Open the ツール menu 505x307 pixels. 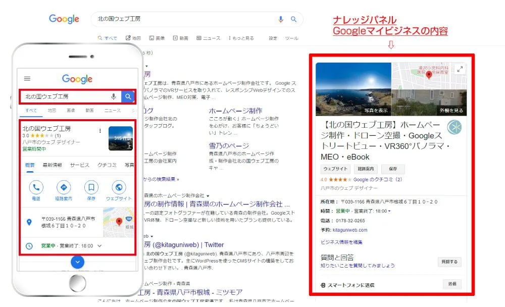click(291, 38)
